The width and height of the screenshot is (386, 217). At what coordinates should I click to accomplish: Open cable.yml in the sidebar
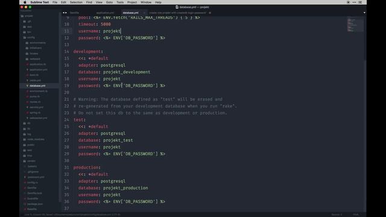[x=34, y=80]
